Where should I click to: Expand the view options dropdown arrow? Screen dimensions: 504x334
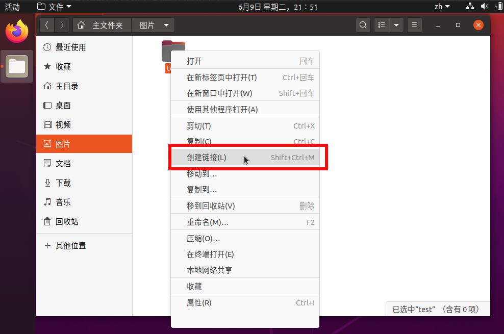click(396, 25)
